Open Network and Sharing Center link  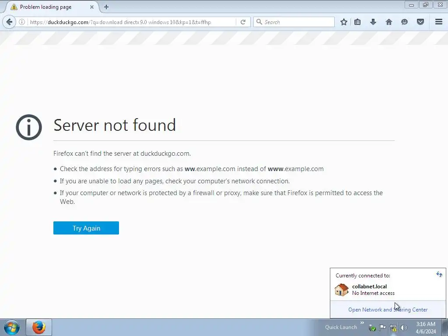coord(388,309)
